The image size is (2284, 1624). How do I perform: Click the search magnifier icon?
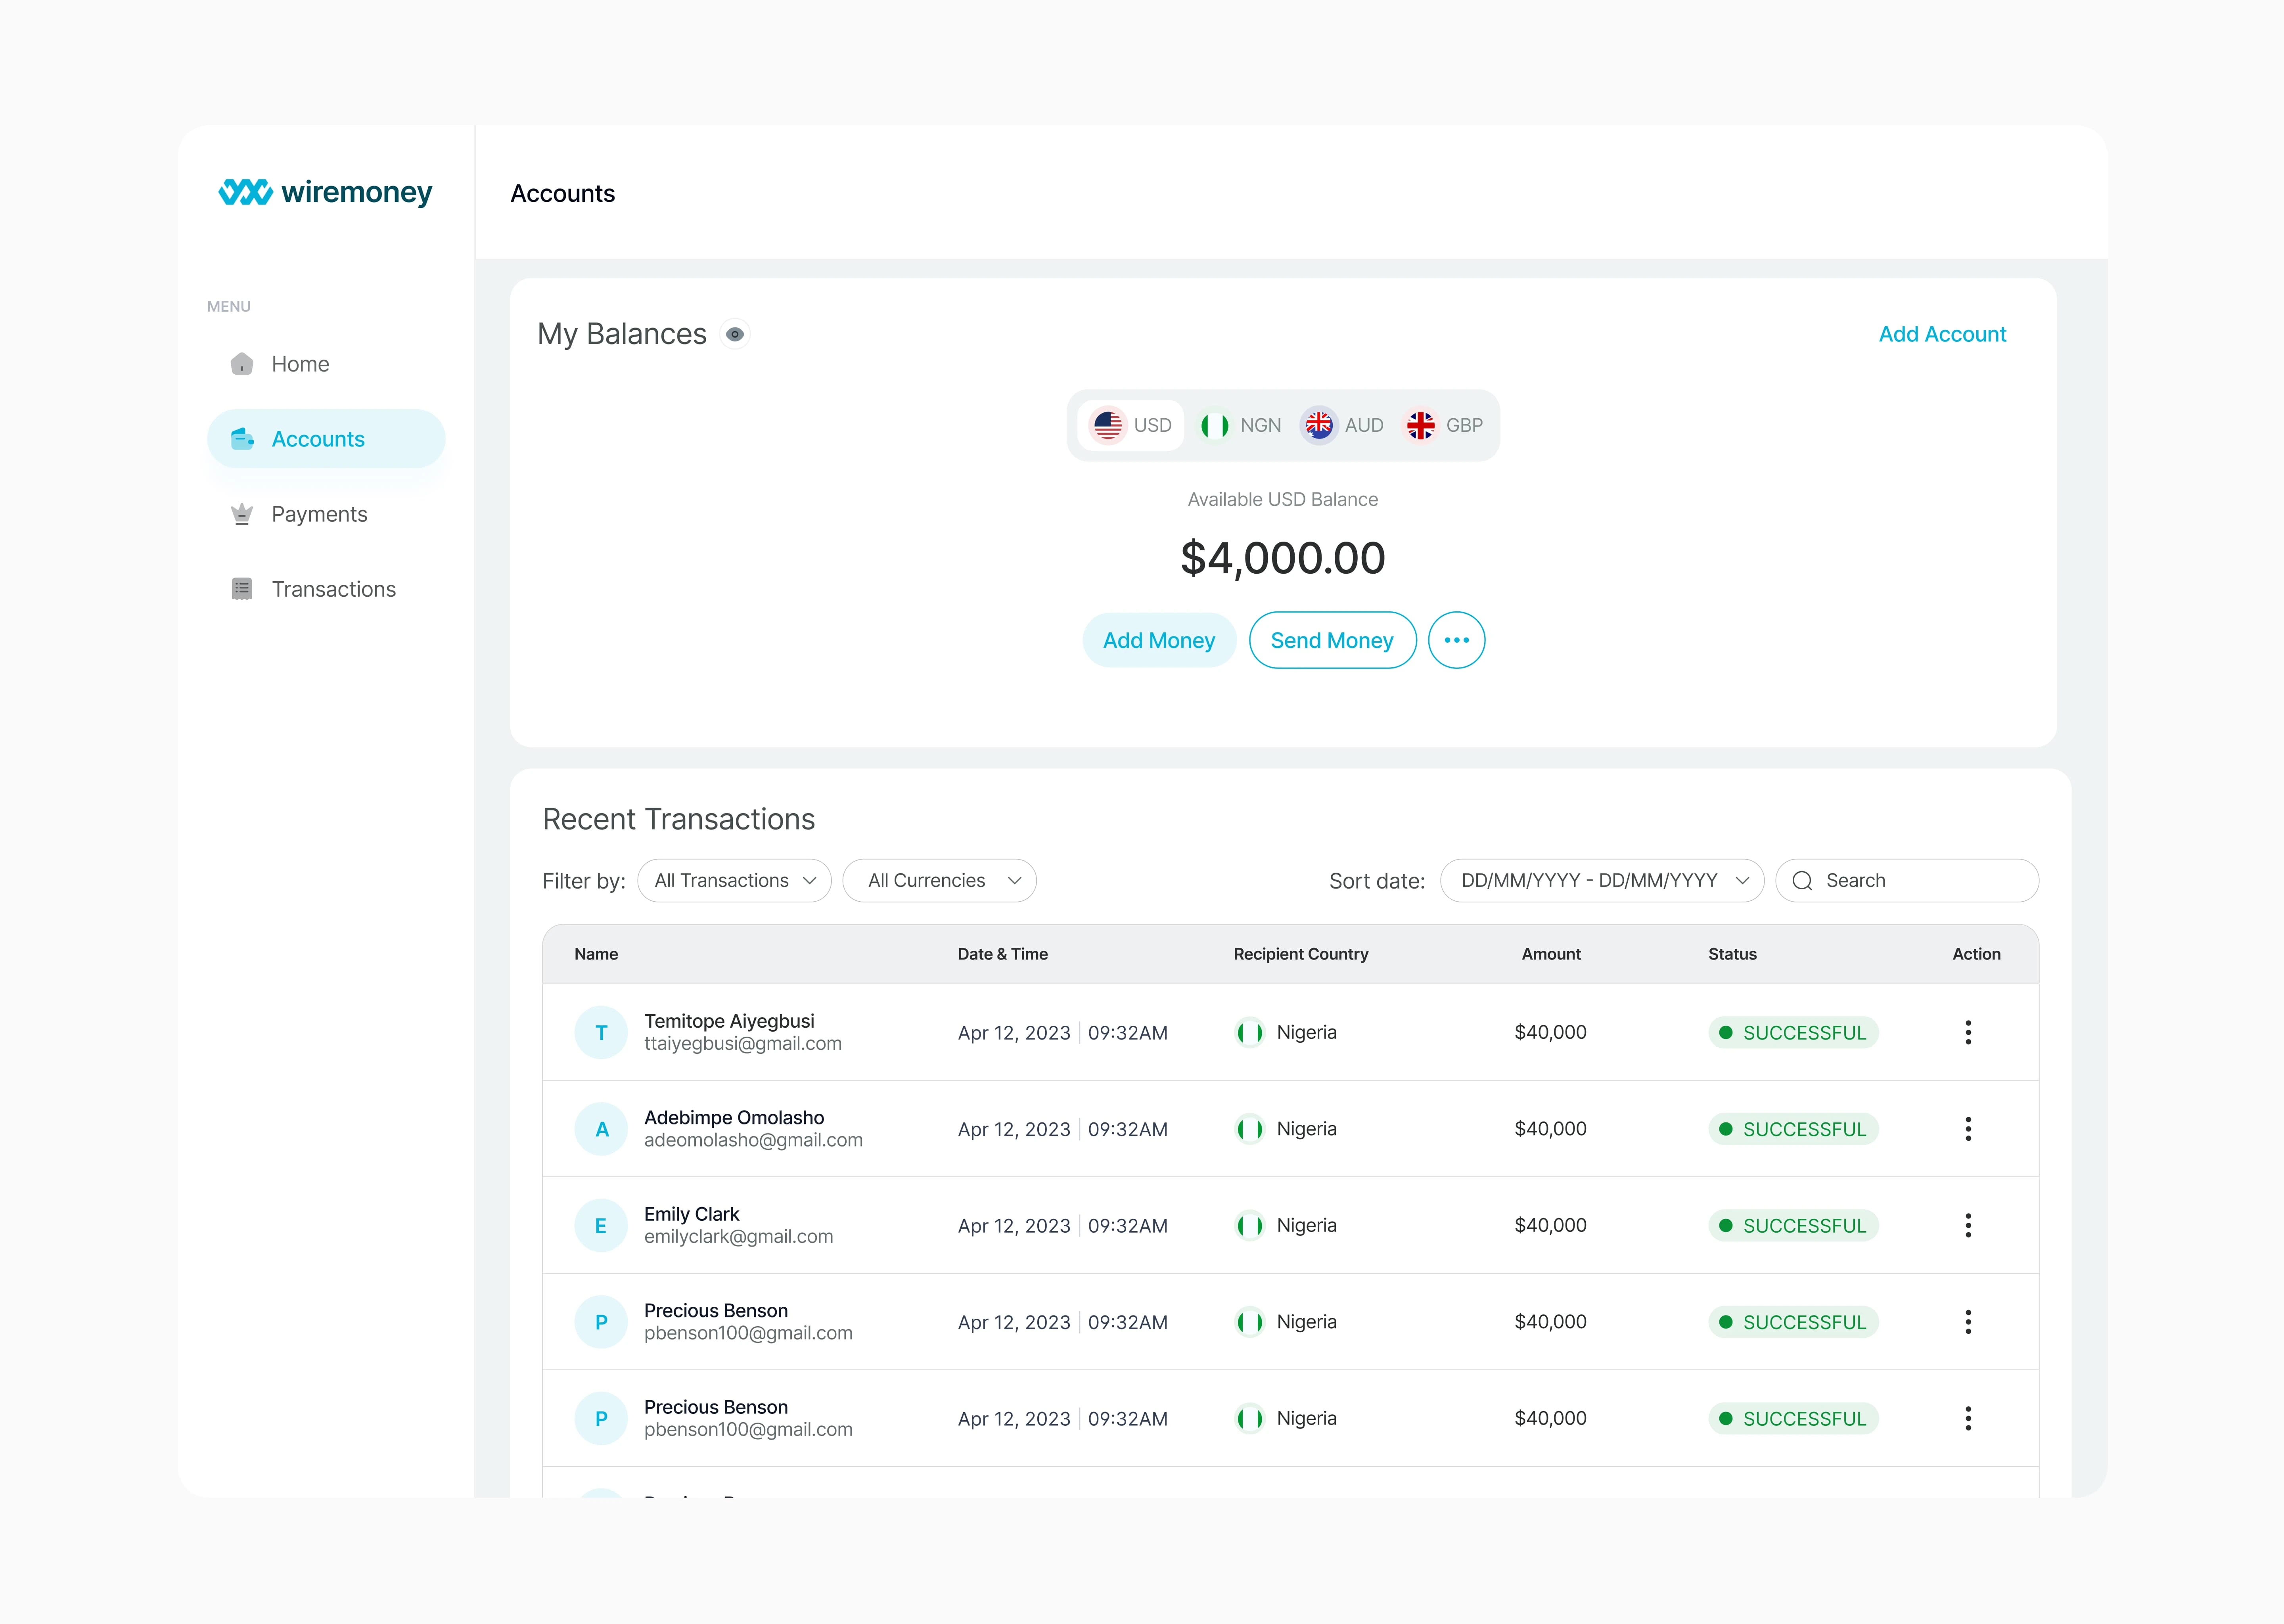point(1802,881)
